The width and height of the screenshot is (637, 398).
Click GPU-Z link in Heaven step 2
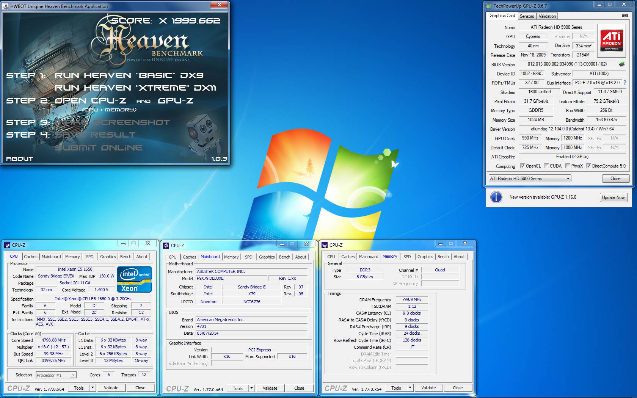[176, 101]
